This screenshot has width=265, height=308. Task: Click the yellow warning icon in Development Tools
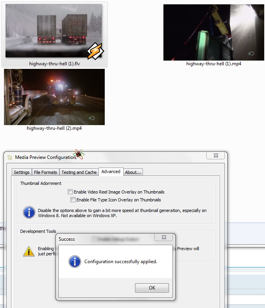tap(29, 251)
